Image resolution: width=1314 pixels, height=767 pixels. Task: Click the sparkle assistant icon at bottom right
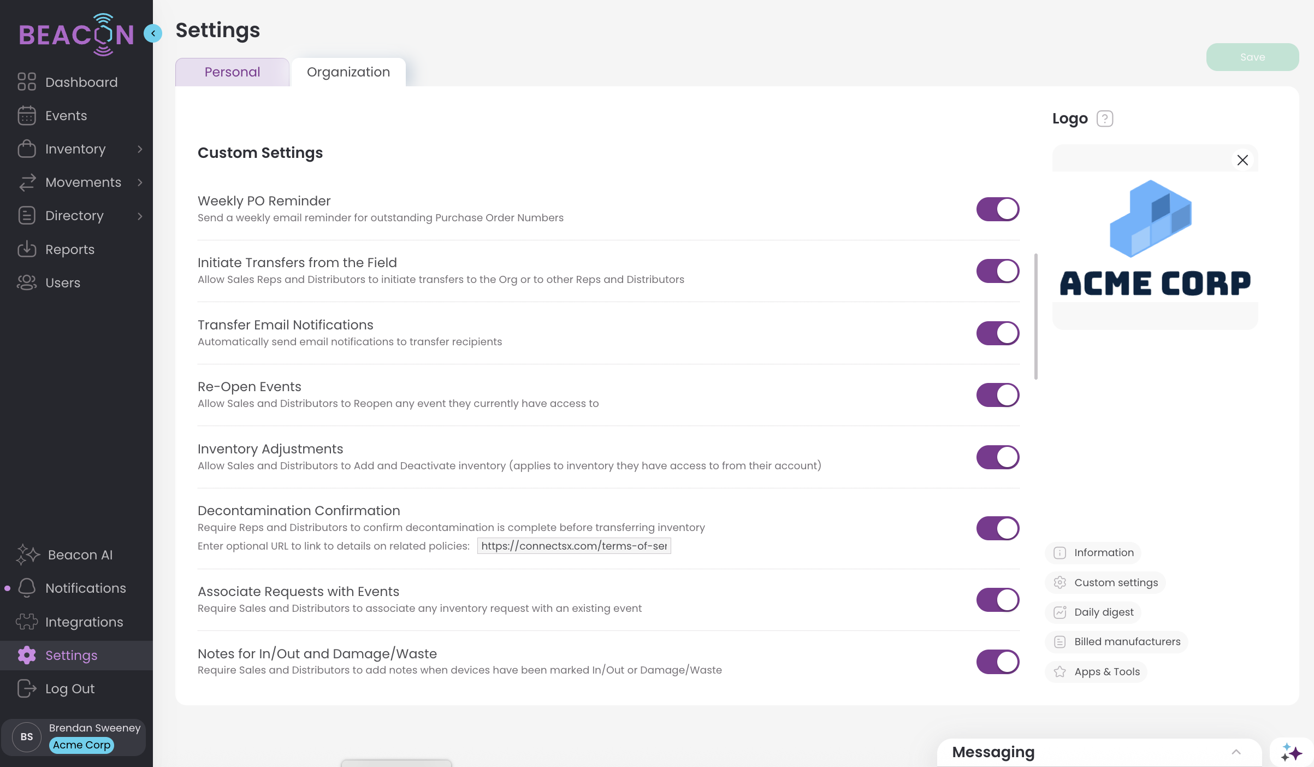coord(1291,752)
